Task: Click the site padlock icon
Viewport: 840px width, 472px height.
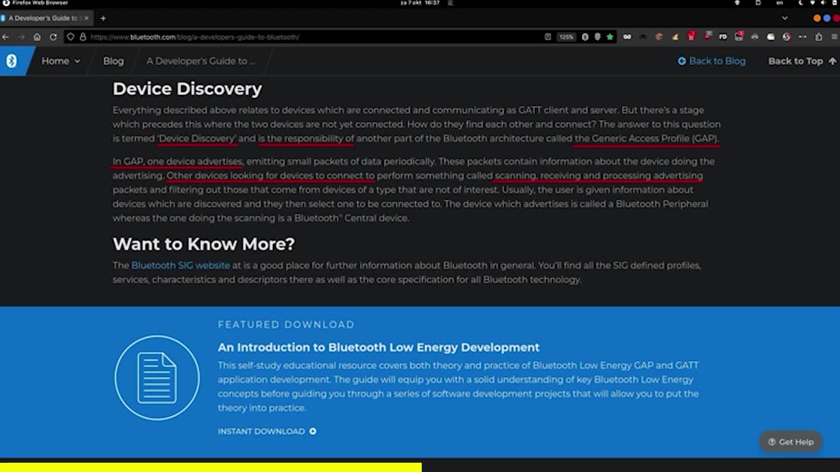Action: click(83, 37)
